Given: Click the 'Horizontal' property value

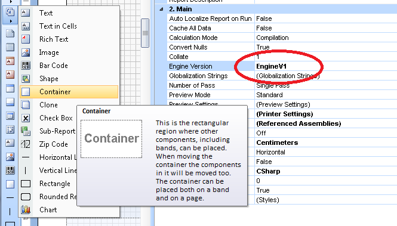Looking at the screenshot, I should 270,152.
